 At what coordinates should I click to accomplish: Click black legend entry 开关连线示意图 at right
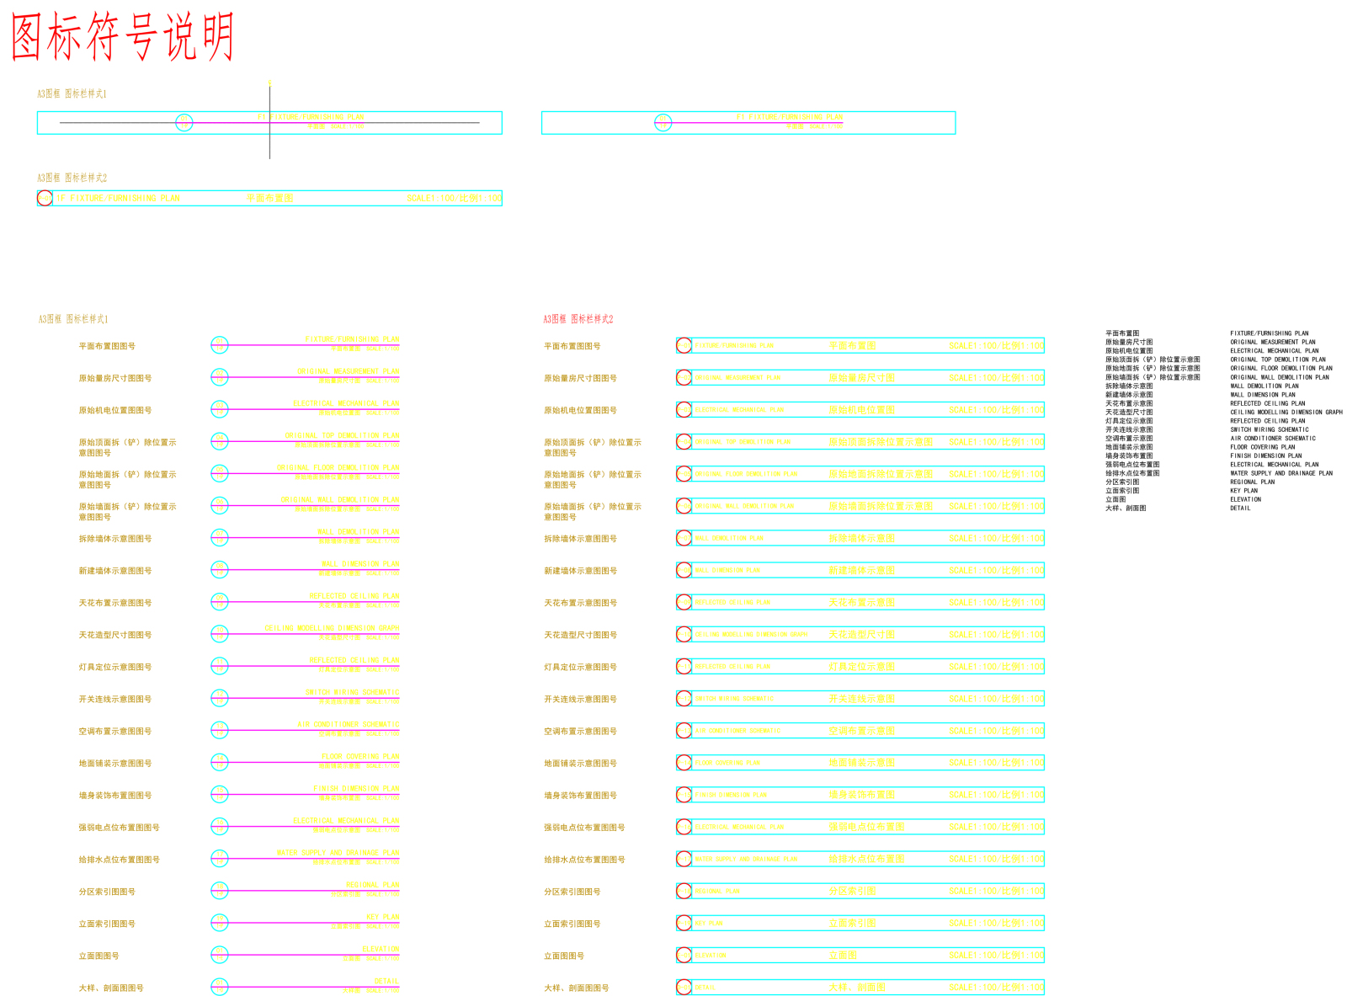click(x=1129, y=429)
